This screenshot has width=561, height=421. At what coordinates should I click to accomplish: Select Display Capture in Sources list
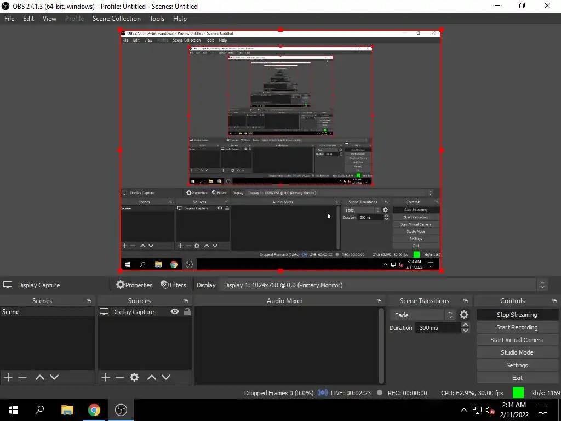tap(133, 312)
